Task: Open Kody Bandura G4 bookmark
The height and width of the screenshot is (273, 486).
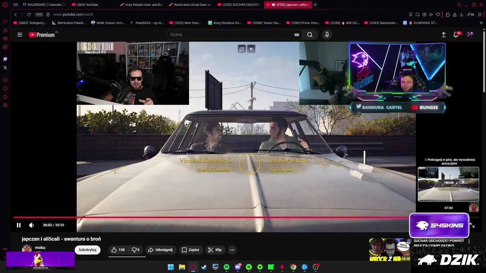Action: click(x=224, y=23)
